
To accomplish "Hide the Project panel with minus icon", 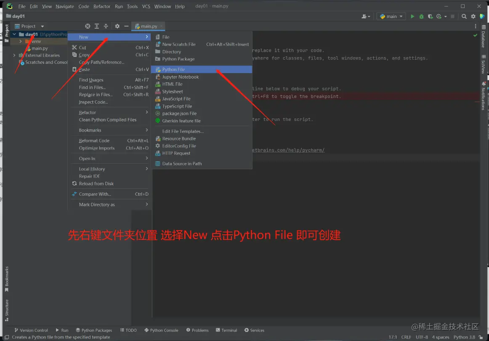I will point(126,26).
